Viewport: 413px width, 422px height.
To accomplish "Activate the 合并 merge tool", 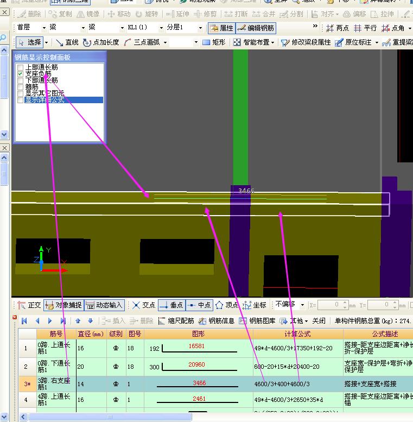I will 264,14.
